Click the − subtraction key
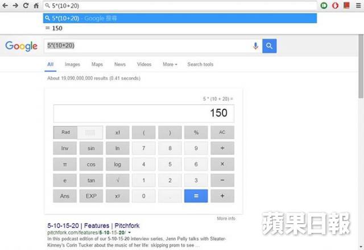Image resolution: width=364 pixels, height=250 pixels. pos(222,181)
